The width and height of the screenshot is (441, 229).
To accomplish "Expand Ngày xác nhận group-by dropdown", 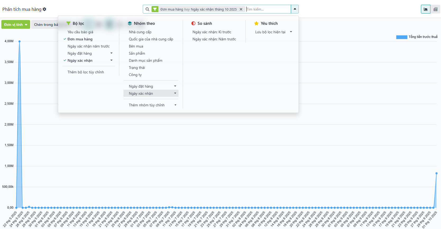I will click(x=175, y=93).
